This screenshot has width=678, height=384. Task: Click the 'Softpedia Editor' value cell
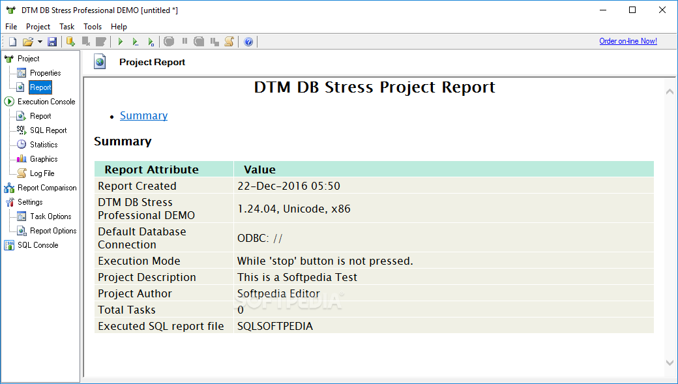pyautogui.click(x=444, y=293)
